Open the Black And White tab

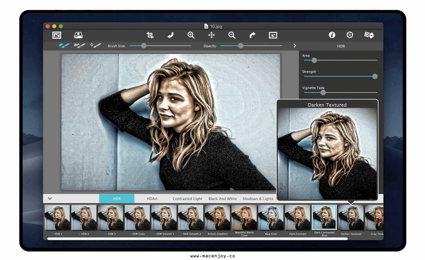click(223, 199)
